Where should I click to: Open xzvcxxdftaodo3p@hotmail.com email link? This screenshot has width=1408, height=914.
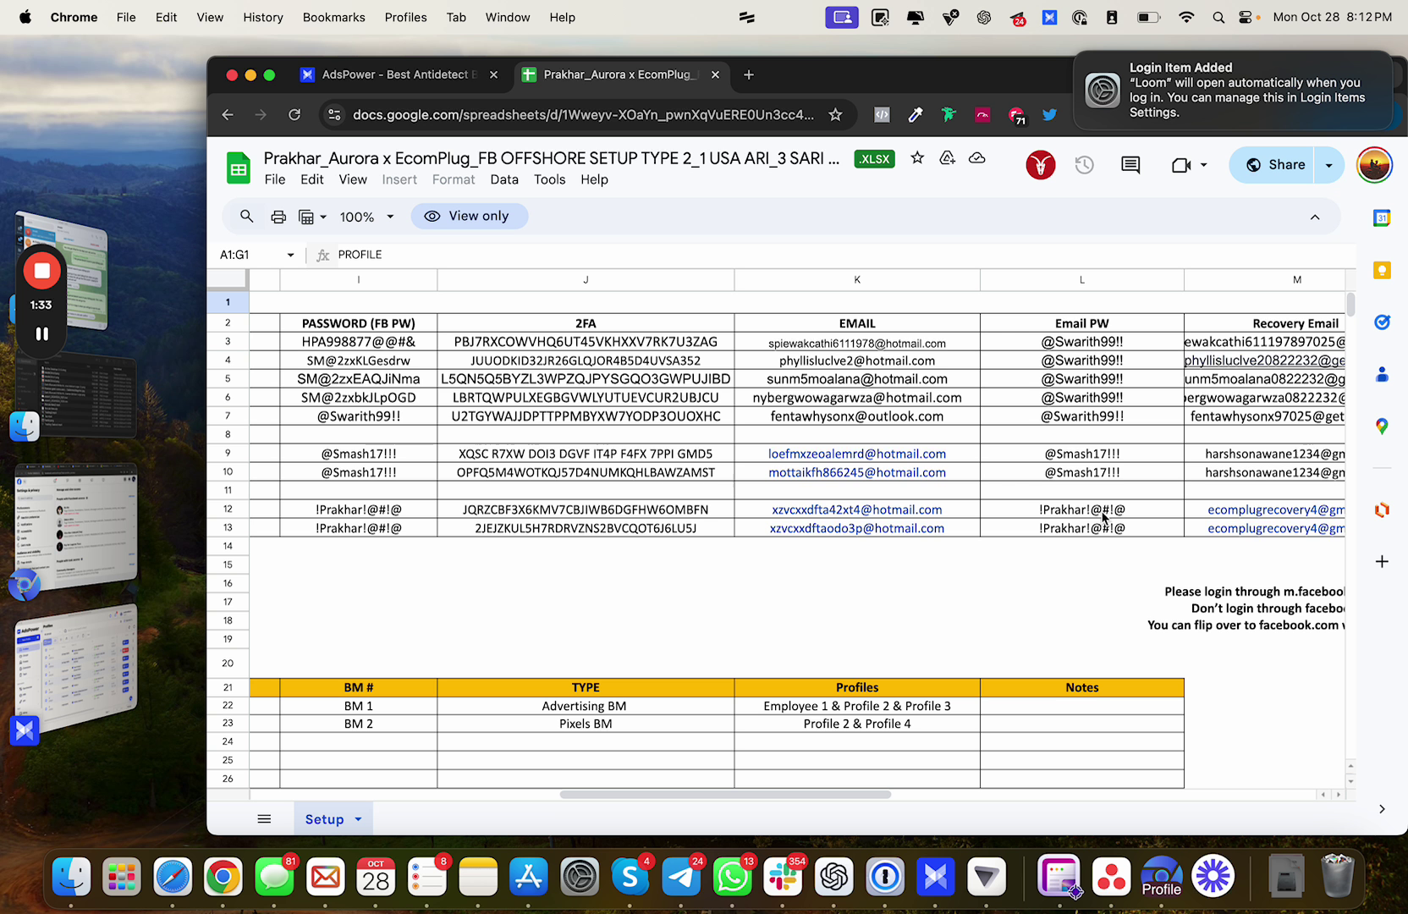coord(856,528)
